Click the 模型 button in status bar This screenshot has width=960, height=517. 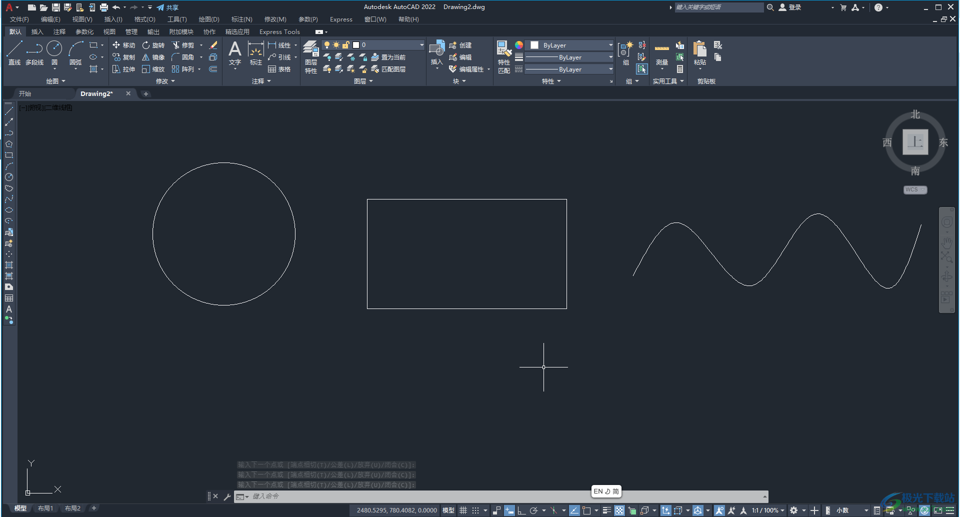click(x=448, y=510)
